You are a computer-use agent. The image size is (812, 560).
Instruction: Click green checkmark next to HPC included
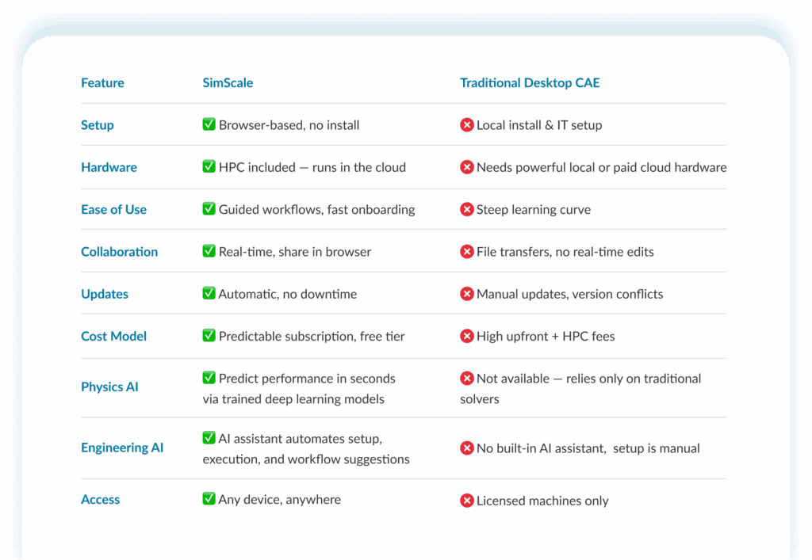209,166
